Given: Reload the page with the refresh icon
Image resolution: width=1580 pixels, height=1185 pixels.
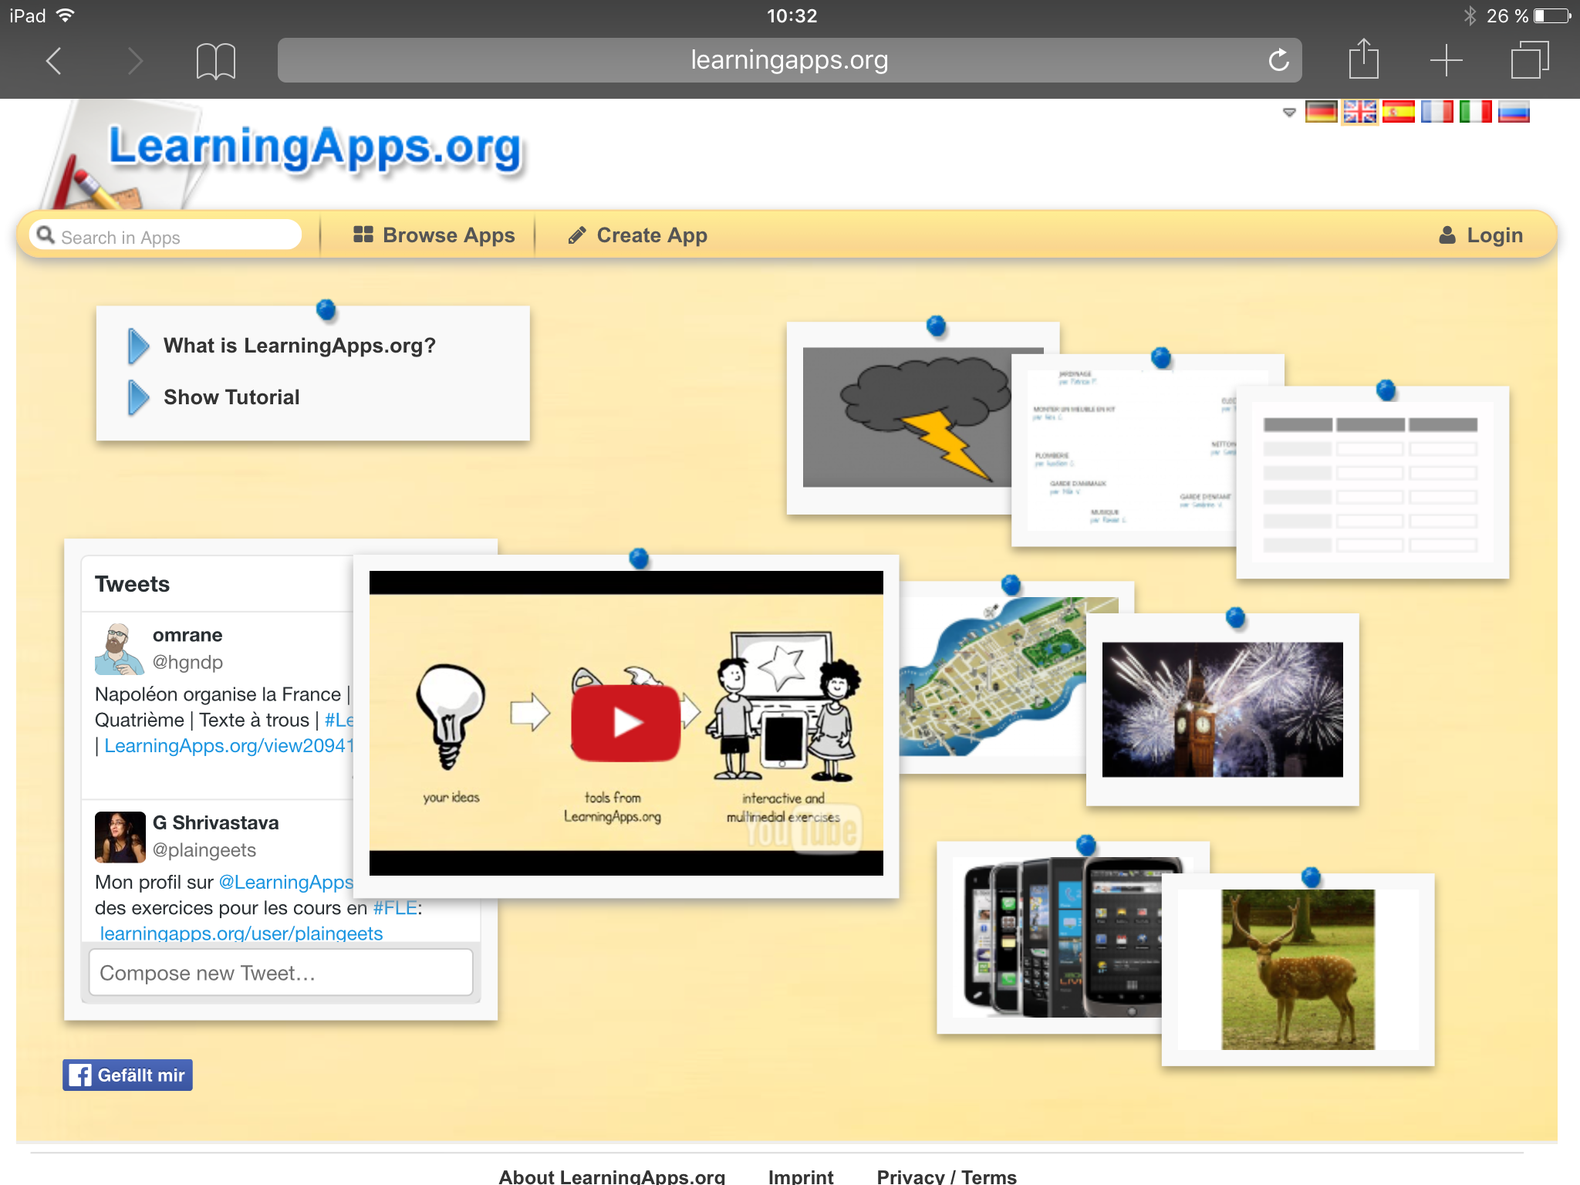Looking at the screenshot, I should 1278,60.
